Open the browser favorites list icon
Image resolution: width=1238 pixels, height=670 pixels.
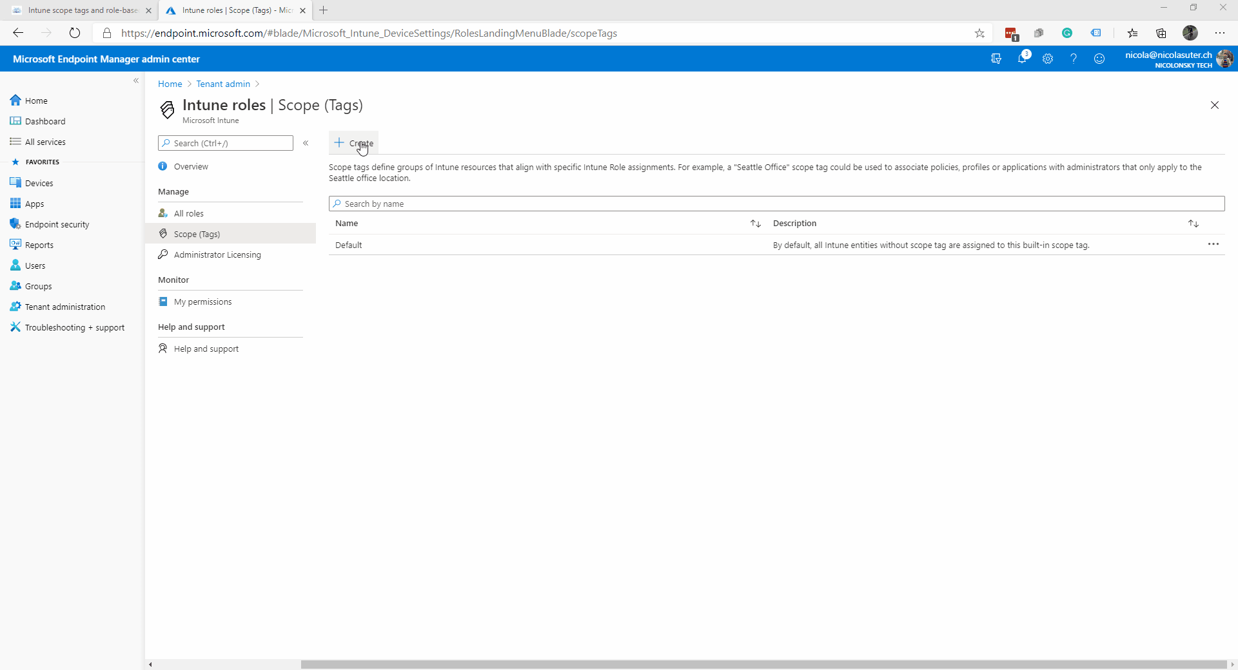coord(1133,33)
